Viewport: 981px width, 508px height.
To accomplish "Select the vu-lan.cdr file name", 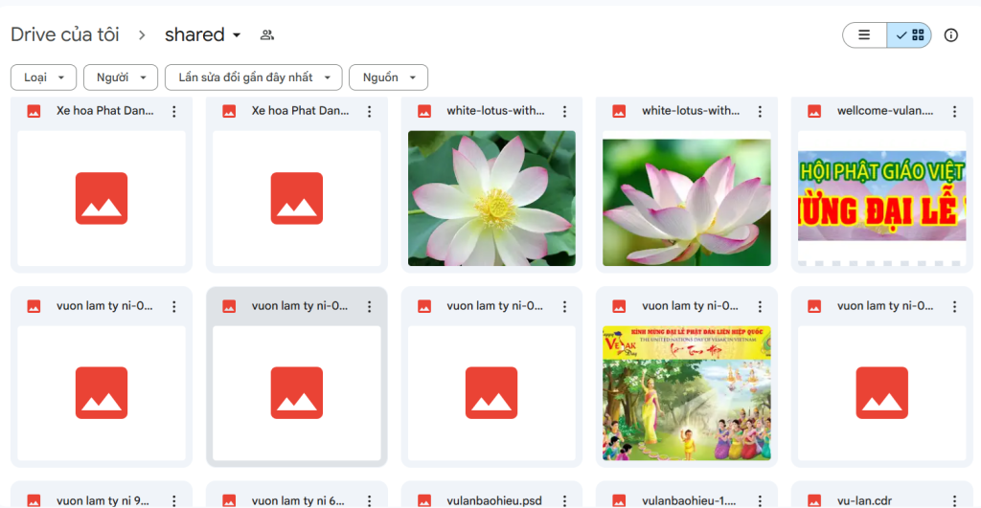I will click(x=865, y=500).
